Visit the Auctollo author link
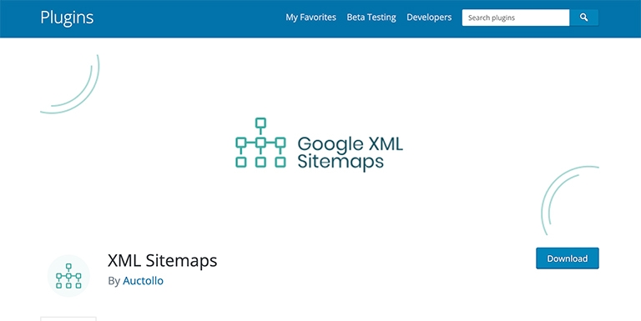 (143, 281)
